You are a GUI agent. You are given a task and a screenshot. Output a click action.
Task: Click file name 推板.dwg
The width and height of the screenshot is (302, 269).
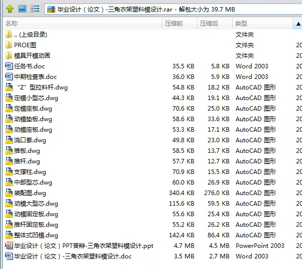[x=27, y=151]
